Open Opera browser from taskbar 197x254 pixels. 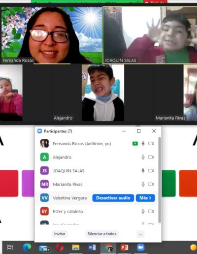tap(60, 248)
